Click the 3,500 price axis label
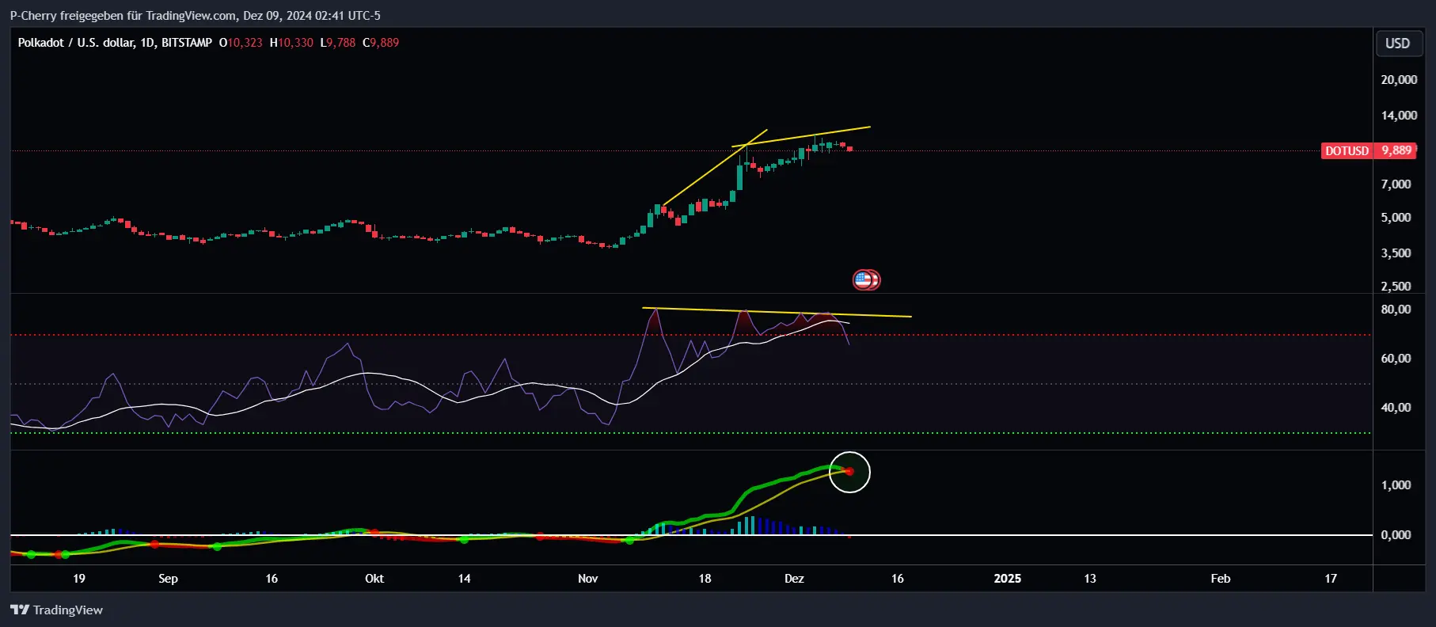 pos(1396,253)
